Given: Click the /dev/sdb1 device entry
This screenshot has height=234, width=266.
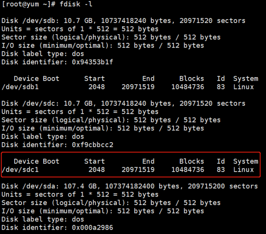Looking at the screenshot, I should (x=20, y=87).
